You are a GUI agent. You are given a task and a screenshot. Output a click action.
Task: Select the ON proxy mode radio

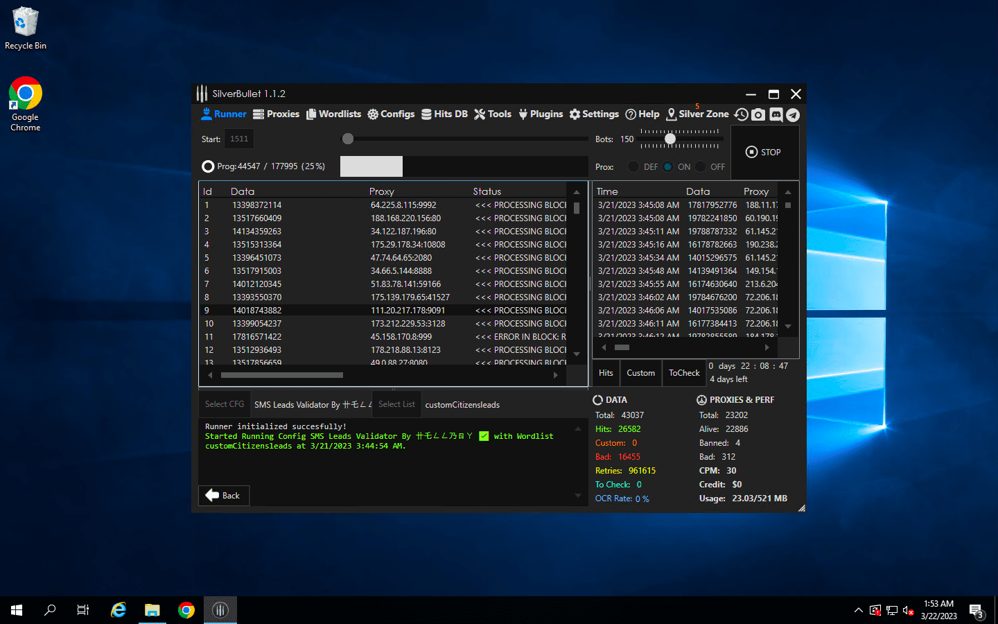pyautogui.click(x=668, y=166)
